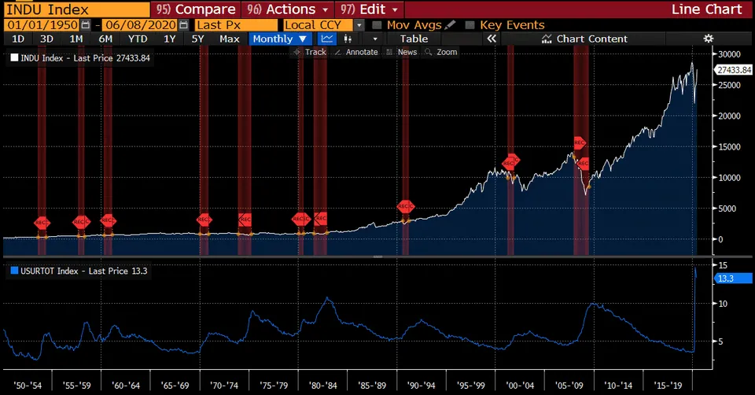Image resolution: width=755 pixels, height=395 pixels.
Task: Click the INDU Index security field
Action: [77, 9]
